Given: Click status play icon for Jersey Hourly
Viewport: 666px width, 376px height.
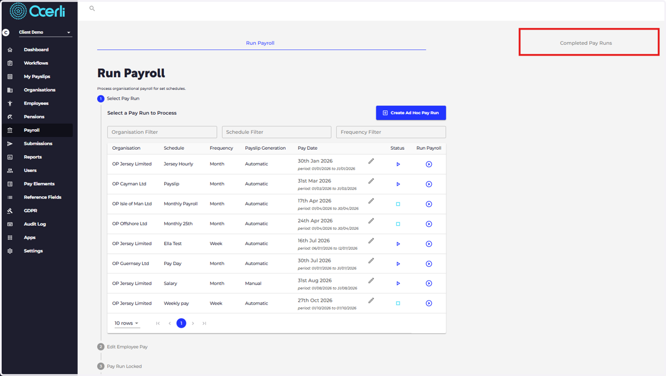Looking at the screenshot, I should (398, 164).
